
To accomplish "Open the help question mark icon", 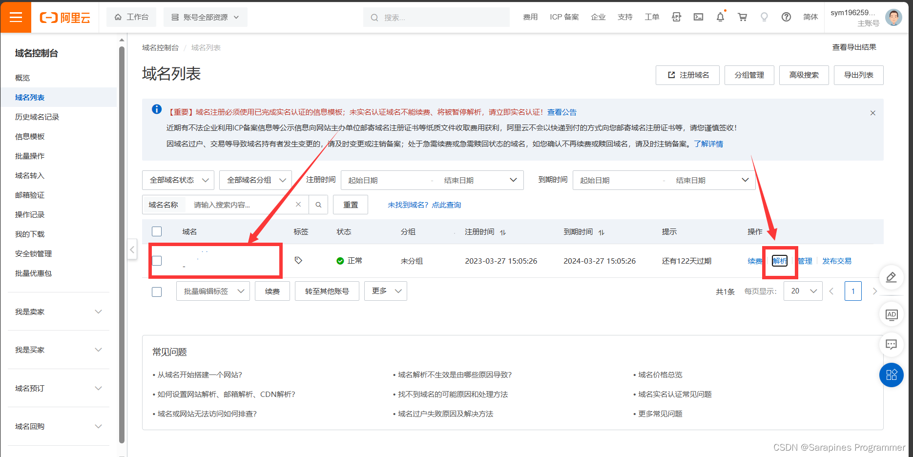I will pos(786,17).
